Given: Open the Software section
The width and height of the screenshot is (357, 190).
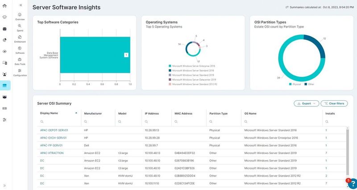Looking at the screenshot, I should pyautogui.click(x=20, y=50).
